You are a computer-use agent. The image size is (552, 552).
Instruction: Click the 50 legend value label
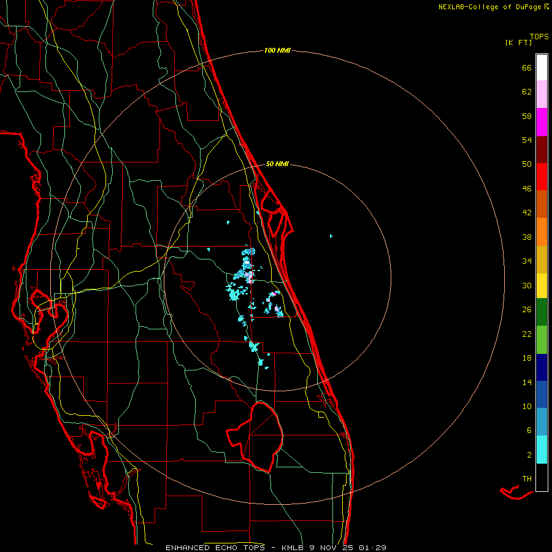click(x=527, y=164)
